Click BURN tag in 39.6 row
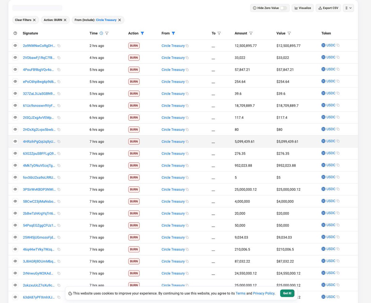 (x=134, y=93)
